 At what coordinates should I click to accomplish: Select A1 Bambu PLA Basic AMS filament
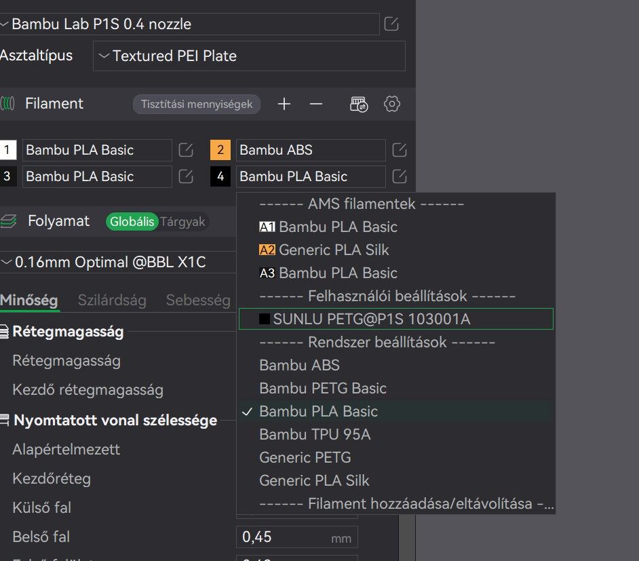click(x=395, y=227)
